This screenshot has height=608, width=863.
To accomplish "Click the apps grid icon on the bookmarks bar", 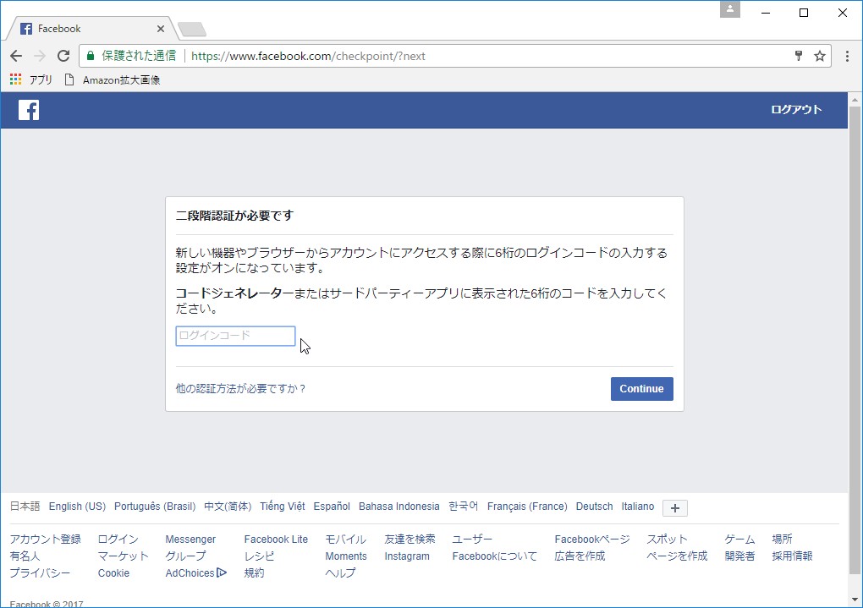I will 14,79.
